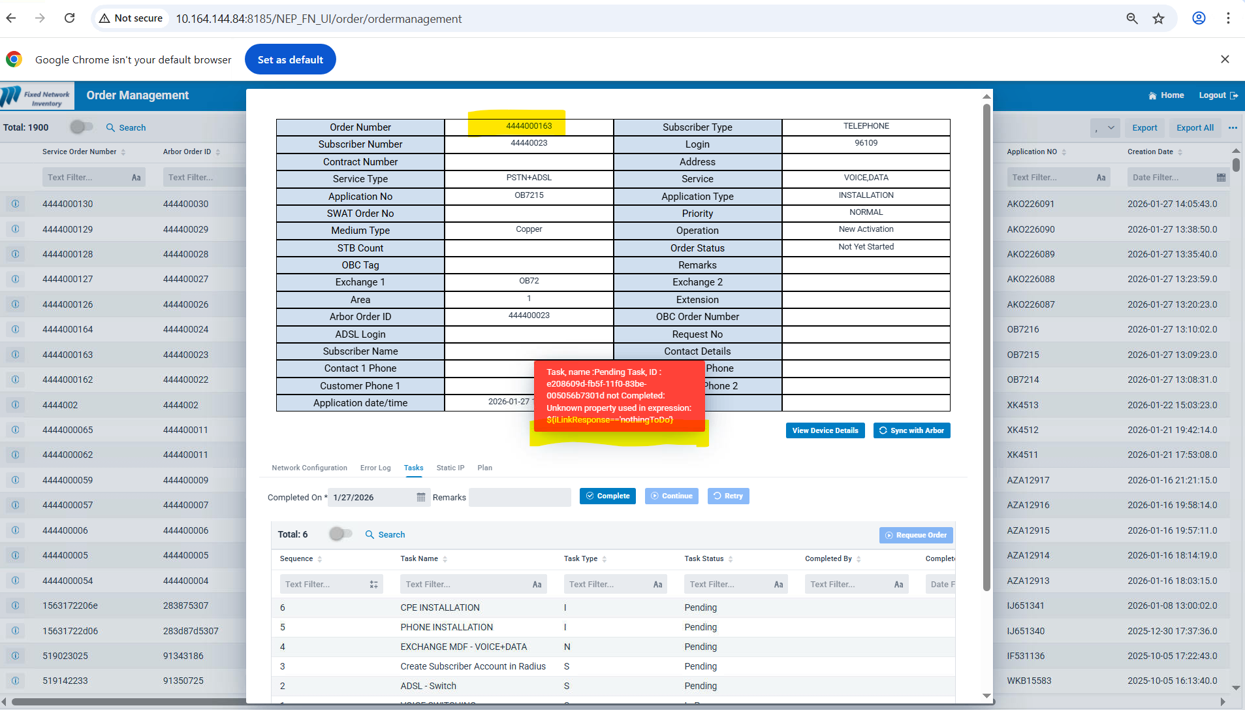
Task: Click the View Device Details button
Action: tap(825, 430)
